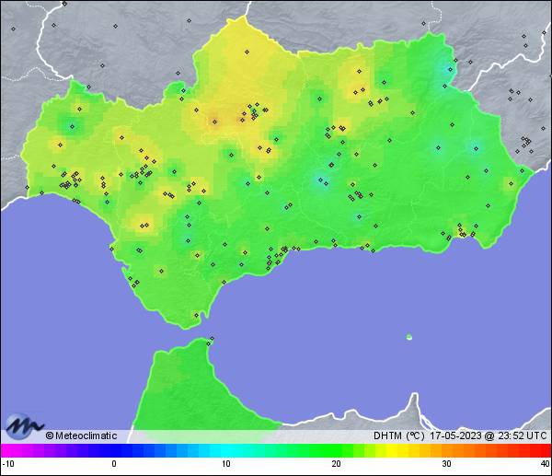Click the -10 scale label
The image size is (552, 476).
8,464
